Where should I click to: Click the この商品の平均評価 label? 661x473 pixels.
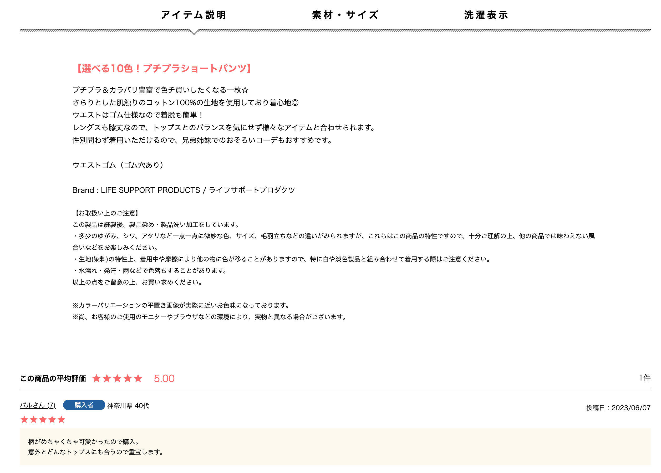tap(53, 378)
